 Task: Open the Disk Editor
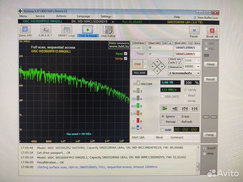pos(108,31)
